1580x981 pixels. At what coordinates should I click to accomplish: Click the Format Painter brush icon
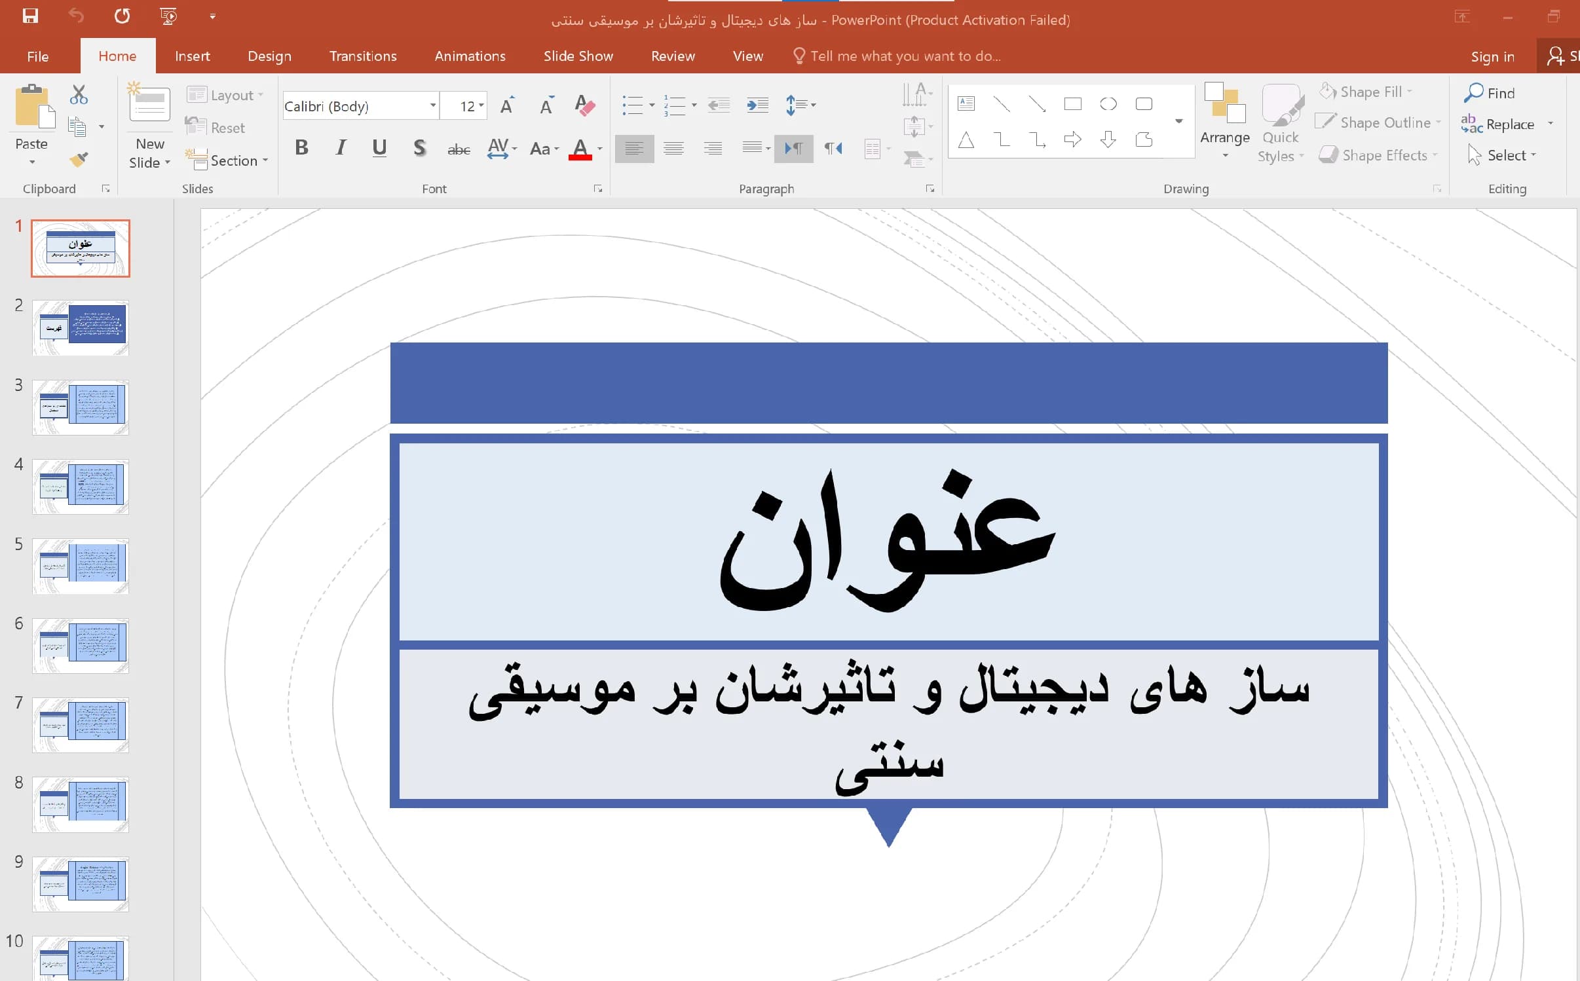79,159
